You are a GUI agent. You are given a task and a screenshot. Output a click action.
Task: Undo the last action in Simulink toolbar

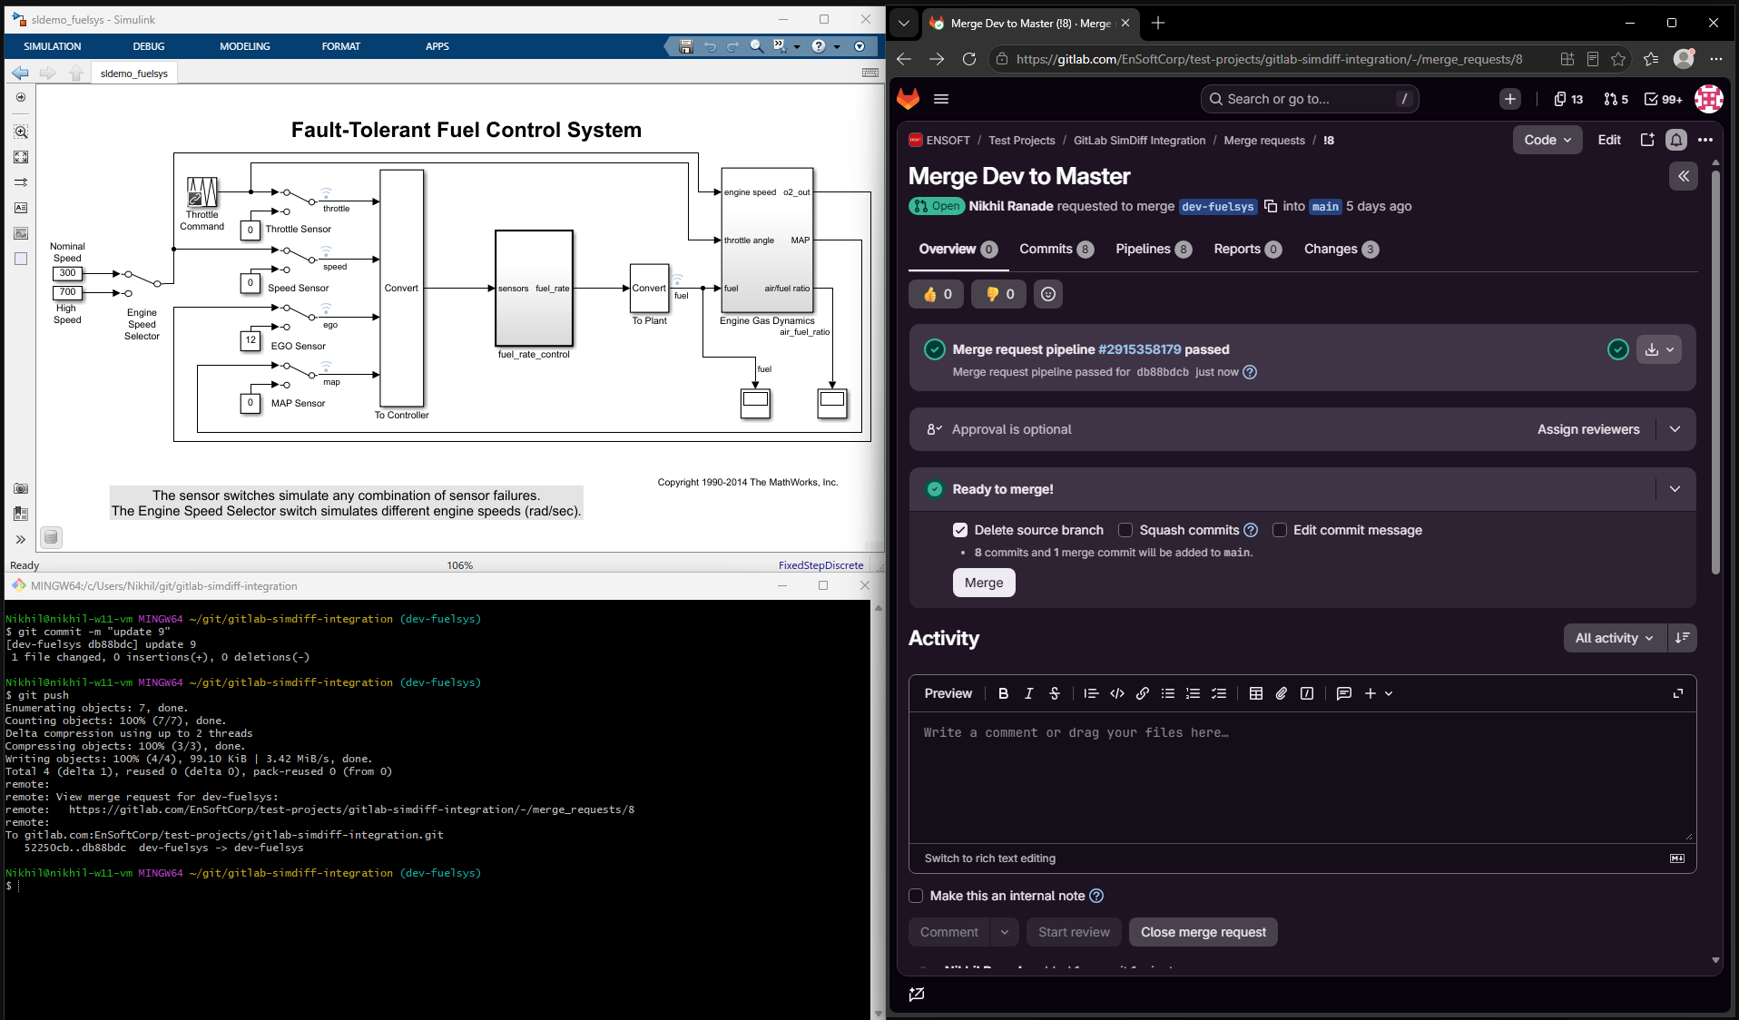[x=710, y=46]
